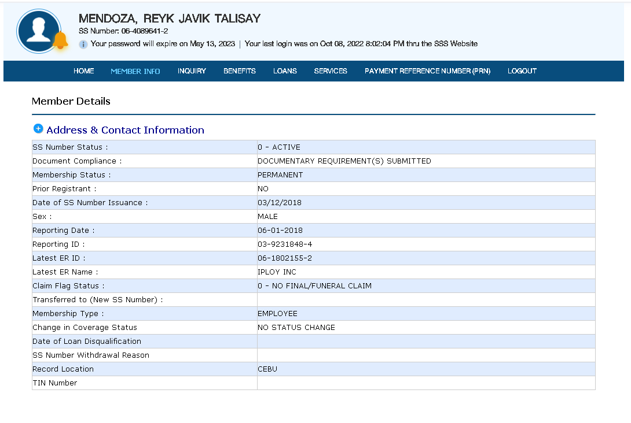Click LOGOUT in the navigation bar
This screenshot has height=423, width=631.
pos(522,71)
